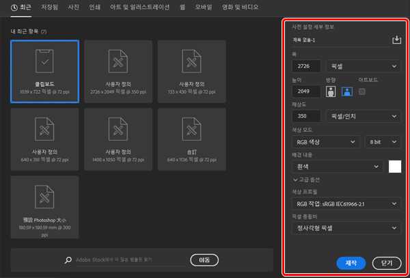Image resolution: width=410 pixels, height=278 pixels.
Task: Choose the 133 x 430 custom preset
Action: pyautogui.click(x=191, y=70)
